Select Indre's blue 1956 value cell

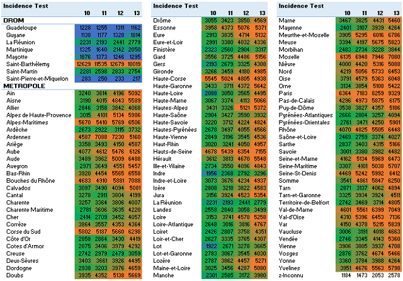tap(210, 173)
